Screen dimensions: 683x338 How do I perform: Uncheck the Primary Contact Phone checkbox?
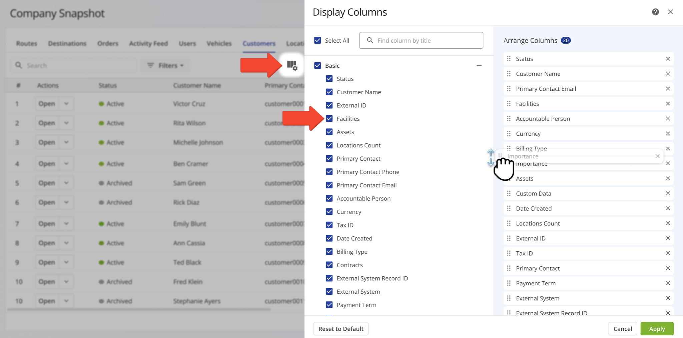coord(329,172)
